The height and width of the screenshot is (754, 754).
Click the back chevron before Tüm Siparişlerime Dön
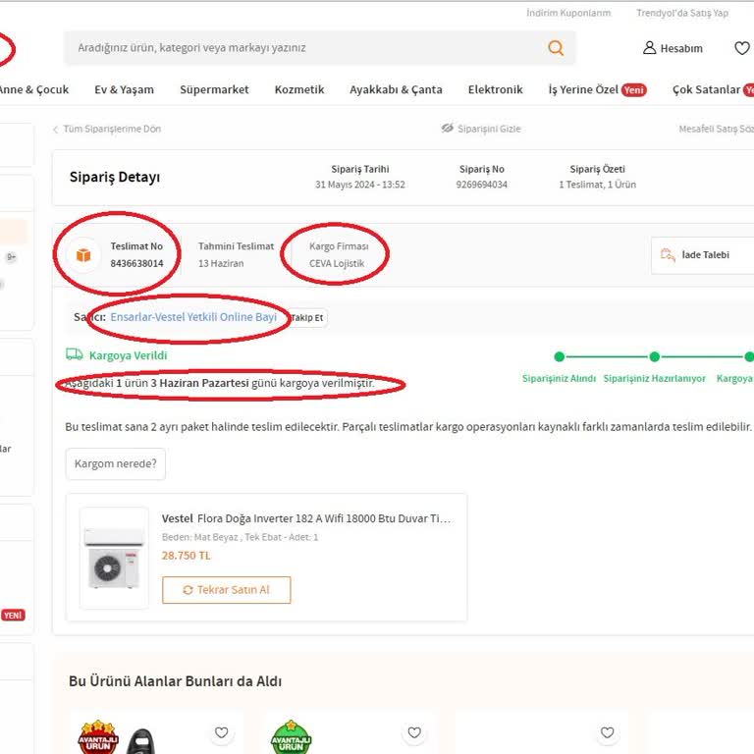pos(55,130)
